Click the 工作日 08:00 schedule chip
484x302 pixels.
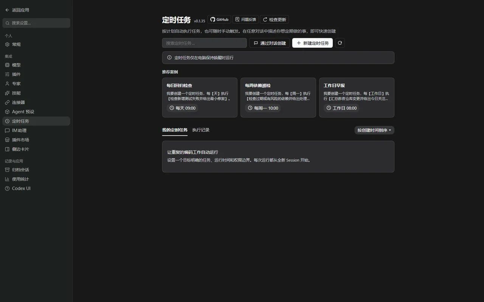(x=341, y=108)
